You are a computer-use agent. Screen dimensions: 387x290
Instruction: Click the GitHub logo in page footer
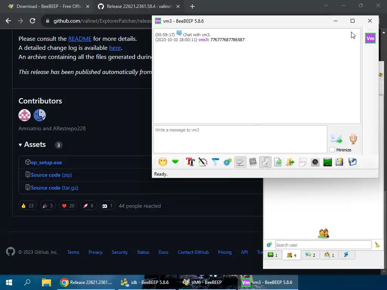pos(10,252)
